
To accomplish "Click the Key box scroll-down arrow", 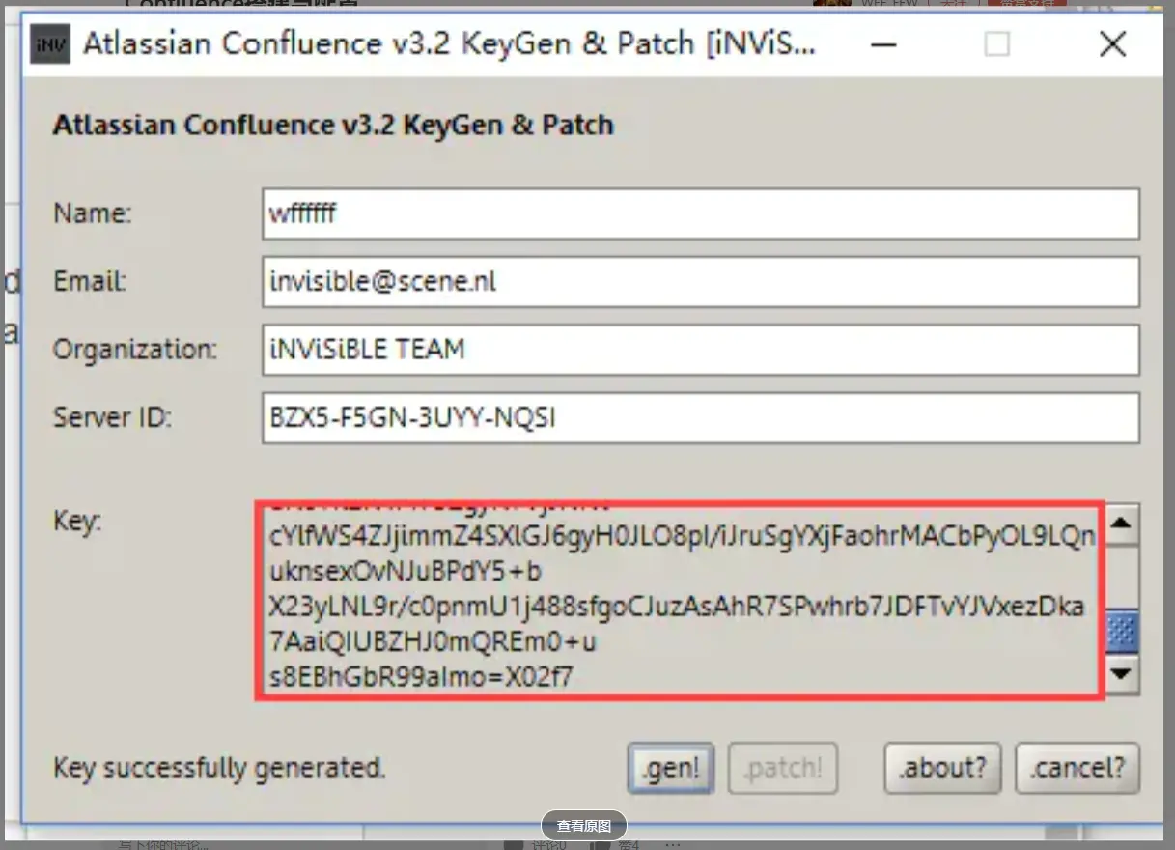I will (x=1121, y=673).
